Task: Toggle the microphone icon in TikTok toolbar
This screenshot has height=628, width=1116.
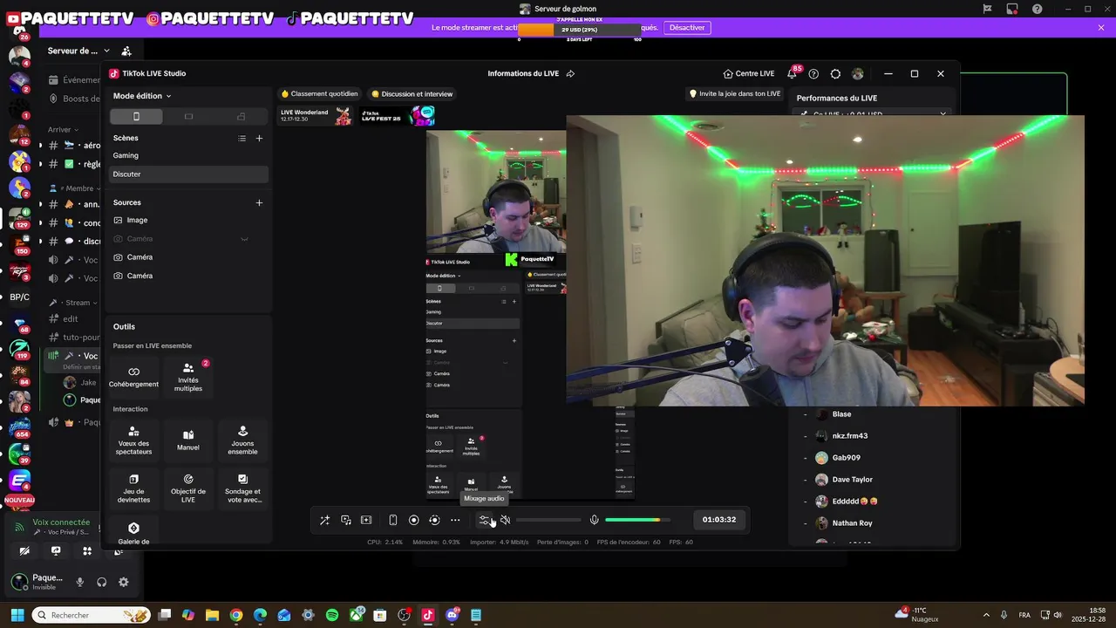Action: (595, 520)
